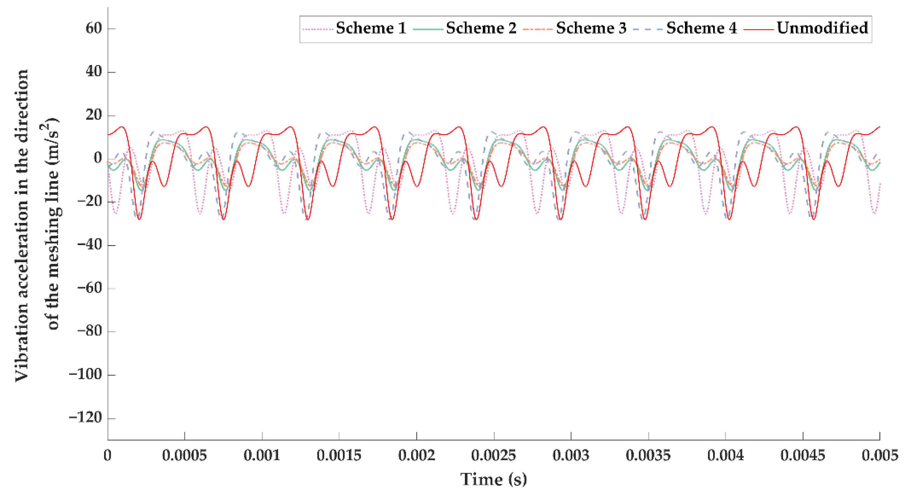Click the 20 y-axis tick label
Image resolution: width=906 pixels, height=494 pixels.
[x=93, y=115]
